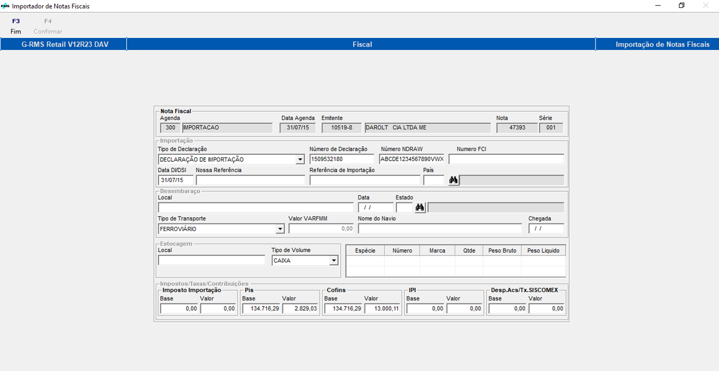
Task: Click the Estado code field
Action: 404,208
